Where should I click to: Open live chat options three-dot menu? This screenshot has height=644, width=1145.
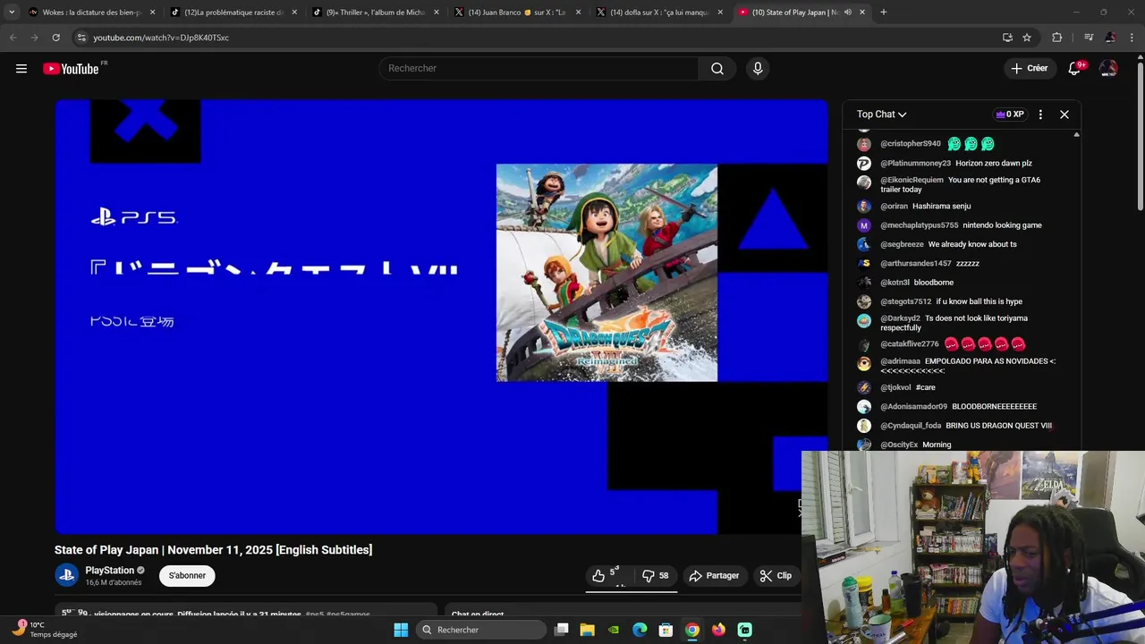point(1040,114)
